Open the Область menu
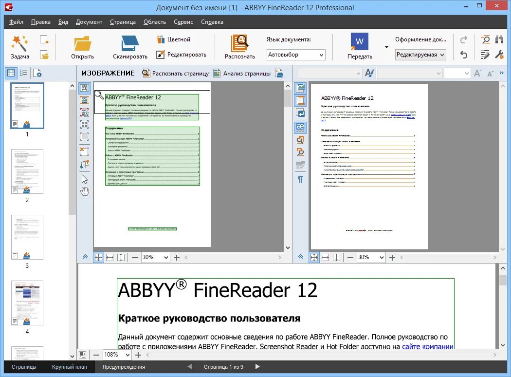511x377 pixels. pyautogui.click(x=154, y=22)
